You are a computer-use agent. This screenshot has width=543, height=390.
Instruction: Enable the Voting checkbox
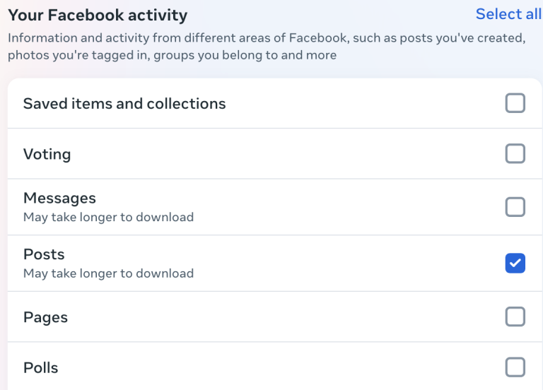pyautogui.click(x=515, y=153)
